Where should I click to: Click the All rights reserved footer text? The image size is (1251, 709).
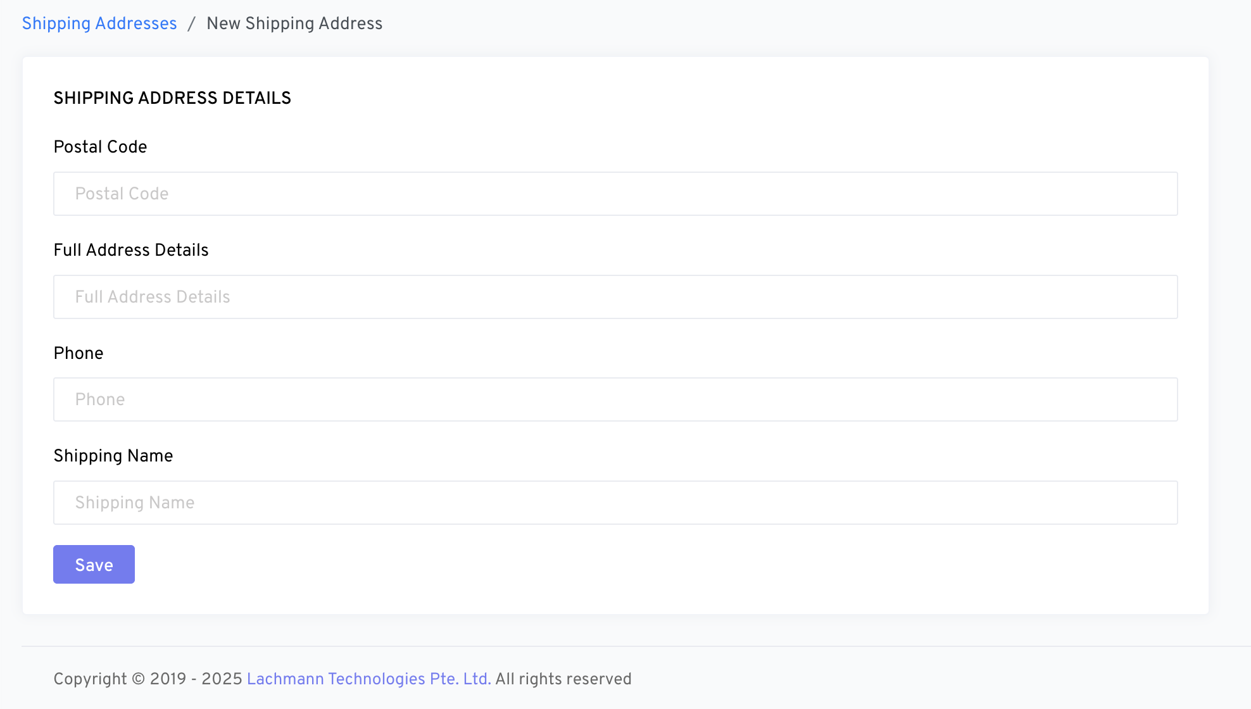pyautogui.click(x=563, y=679)
